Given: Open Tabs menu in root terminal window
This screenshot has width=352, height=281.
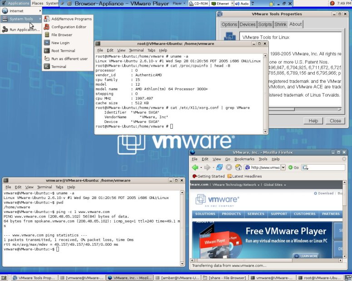Looking at the screenshot, I should click(x=151, y=50).
